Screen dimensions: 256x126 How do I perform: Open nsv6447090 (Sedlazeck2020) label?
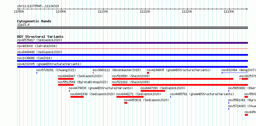(163, 88)
